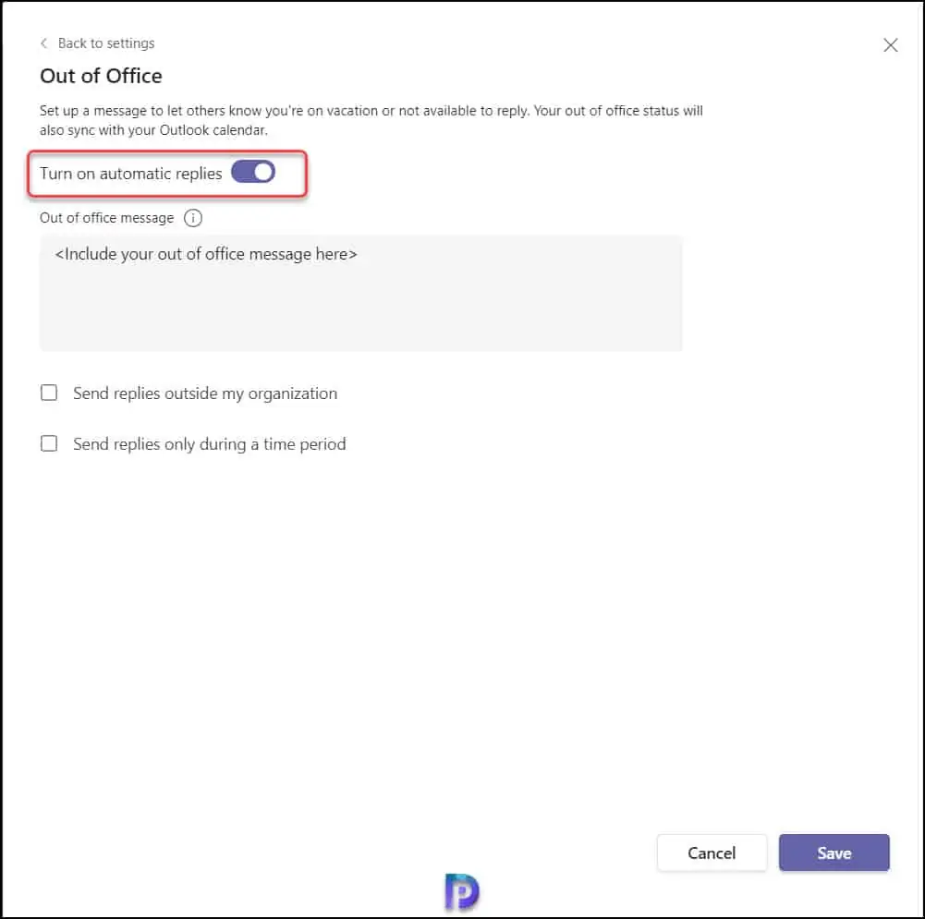This screenshot has height=919, width=925.
Task: Toggle the automatic replies switch
Action: click(253, 173)
